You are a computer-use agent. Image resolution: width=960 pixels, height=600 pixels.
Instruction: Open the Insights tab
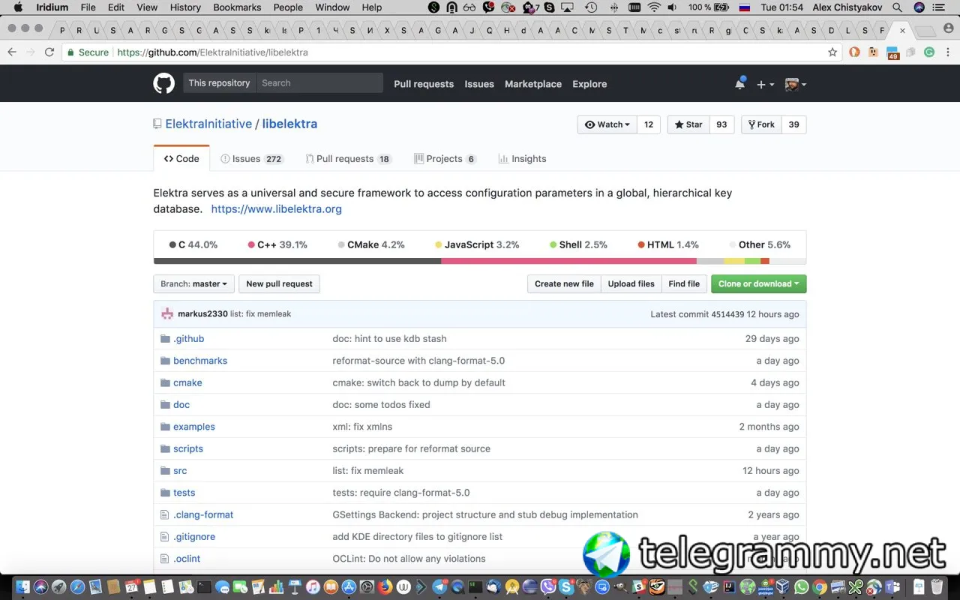[x=522, y=159]
